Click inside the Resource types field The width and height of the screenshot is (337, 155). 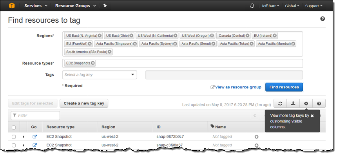(183, 63)
